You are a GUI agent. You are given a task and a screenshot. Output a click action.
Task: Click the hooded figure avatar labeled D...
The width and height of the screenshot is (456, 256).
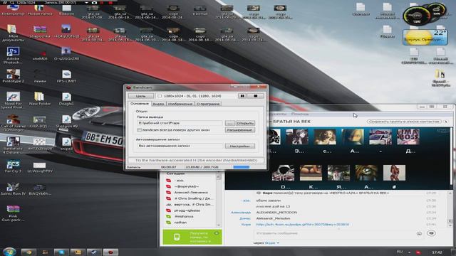(x=283, y=173)
